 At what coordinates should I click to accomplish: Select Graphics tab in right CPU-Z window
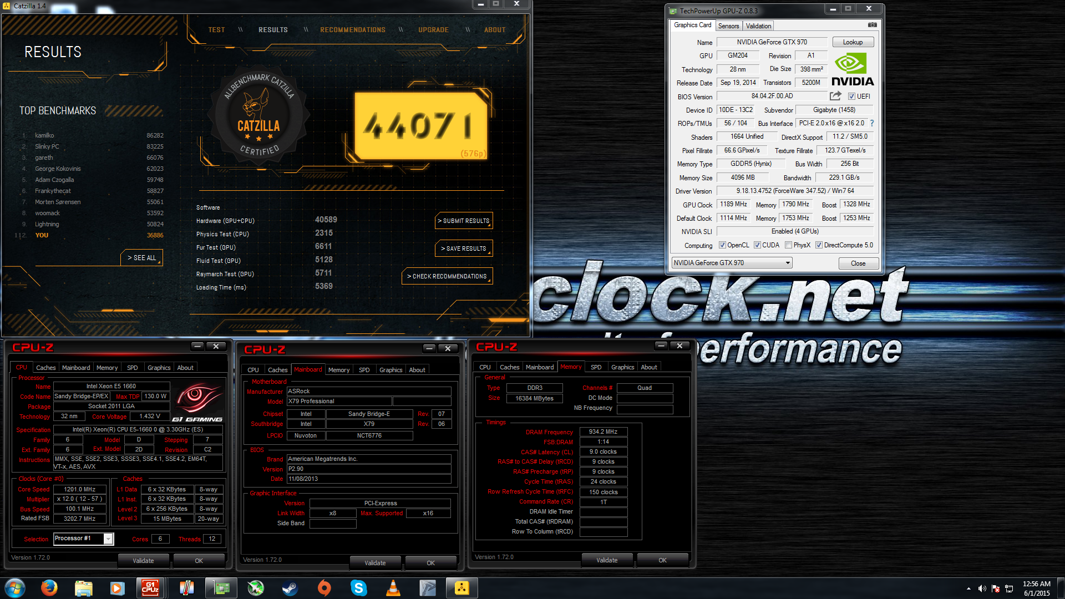[622, 367]
